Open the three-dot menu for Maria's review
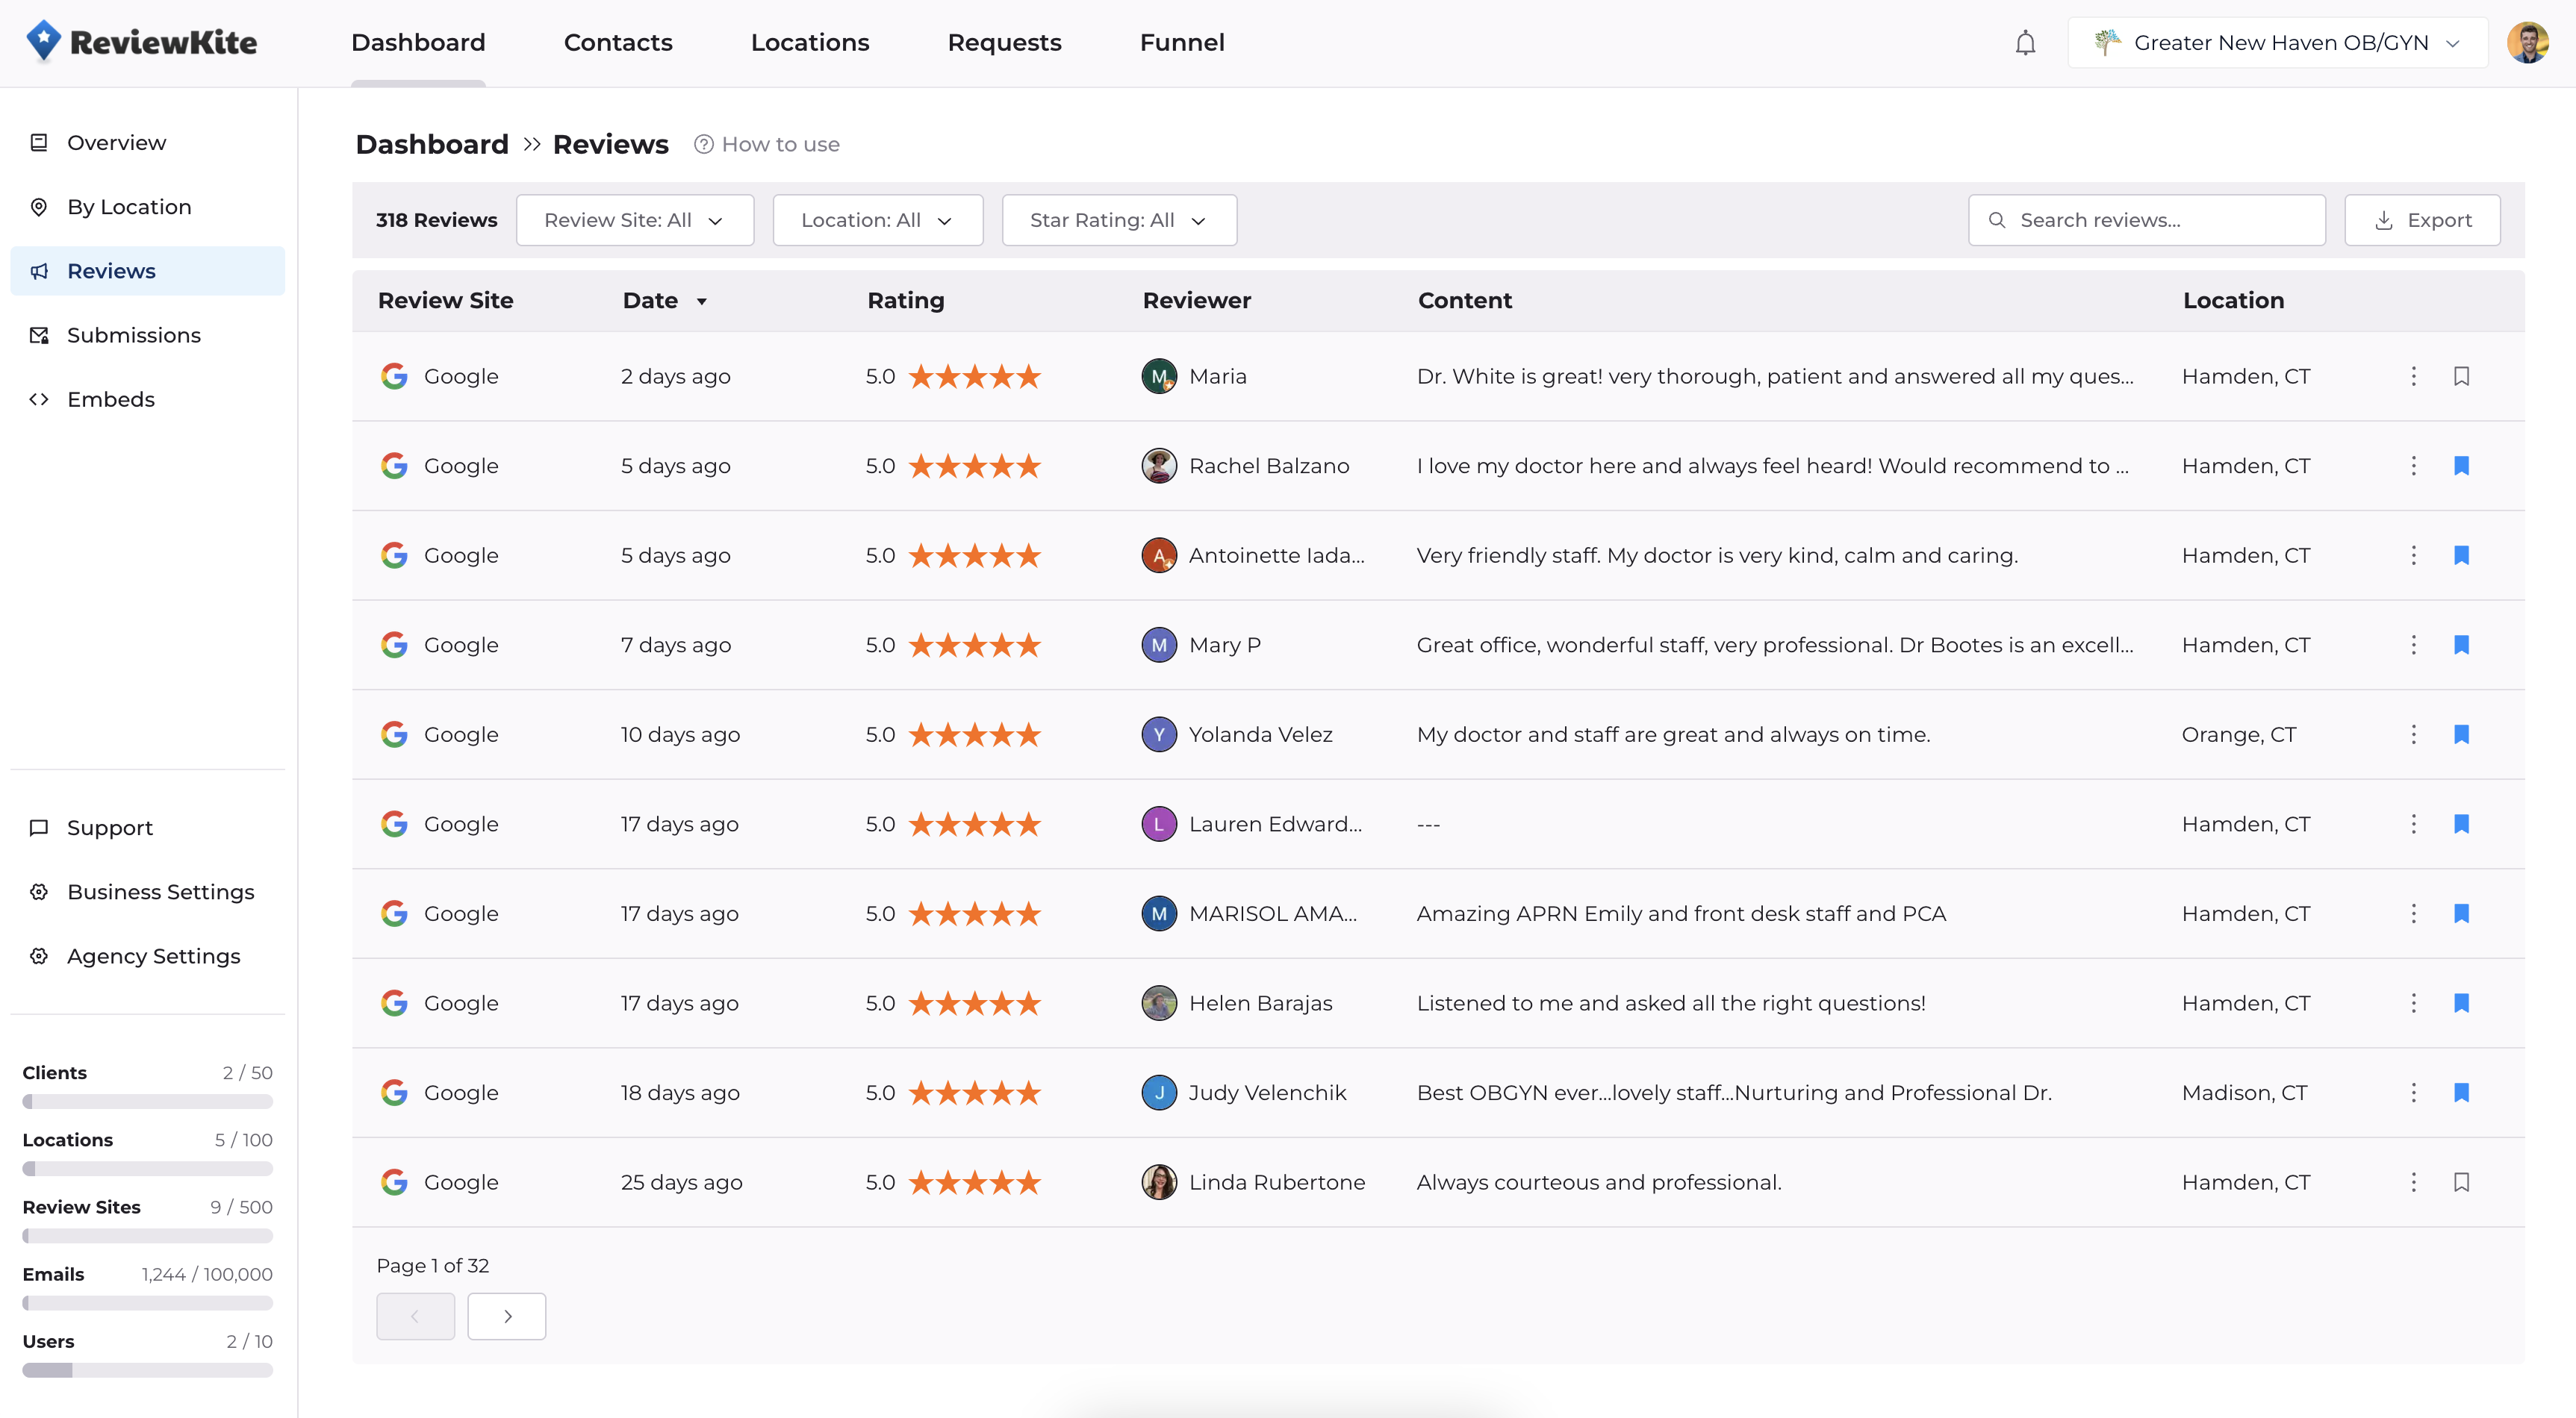 2413,377
